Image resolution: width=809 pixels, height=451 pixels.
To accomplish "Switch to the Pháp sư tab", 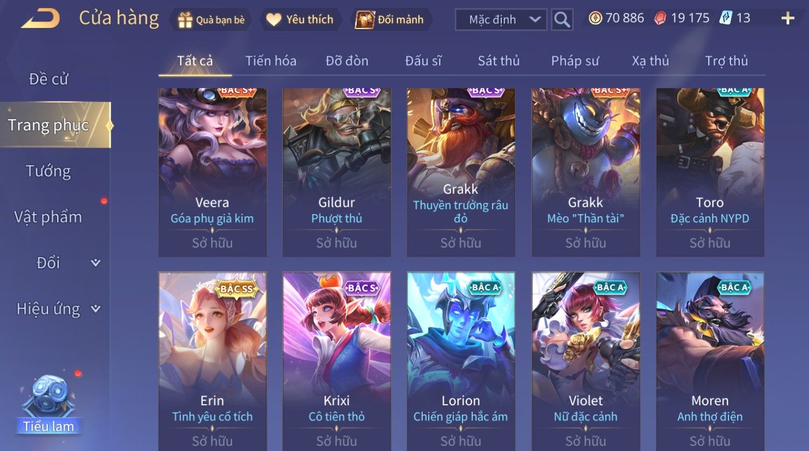I will click(575, 61).
